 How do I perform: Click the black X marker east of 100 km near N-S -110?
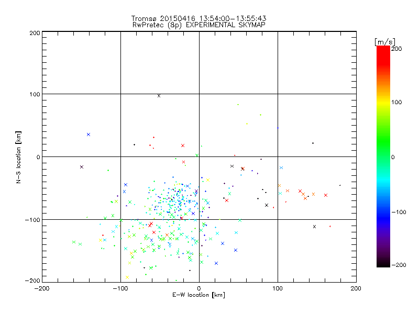(x=315, y=227)
